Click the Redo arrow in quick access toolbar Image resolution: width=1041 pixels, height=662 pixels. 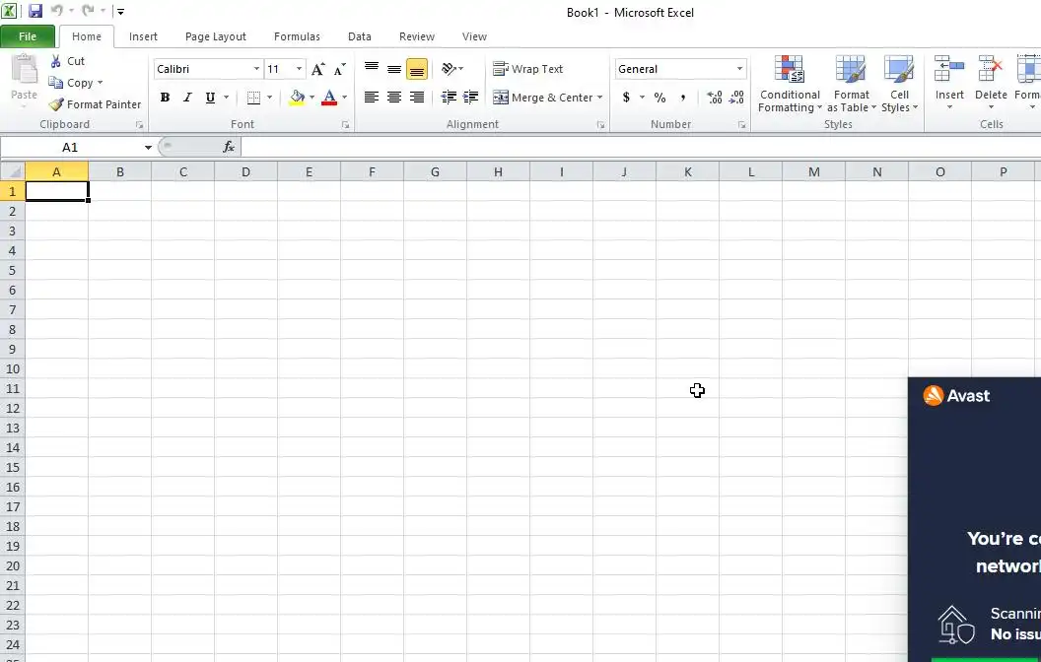[88, 11]
